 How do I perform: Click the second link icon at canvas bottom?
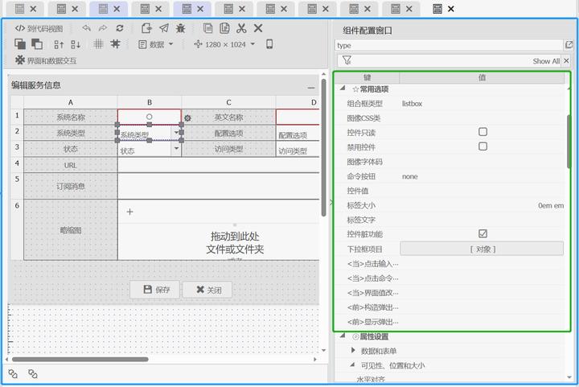[33, 373]
